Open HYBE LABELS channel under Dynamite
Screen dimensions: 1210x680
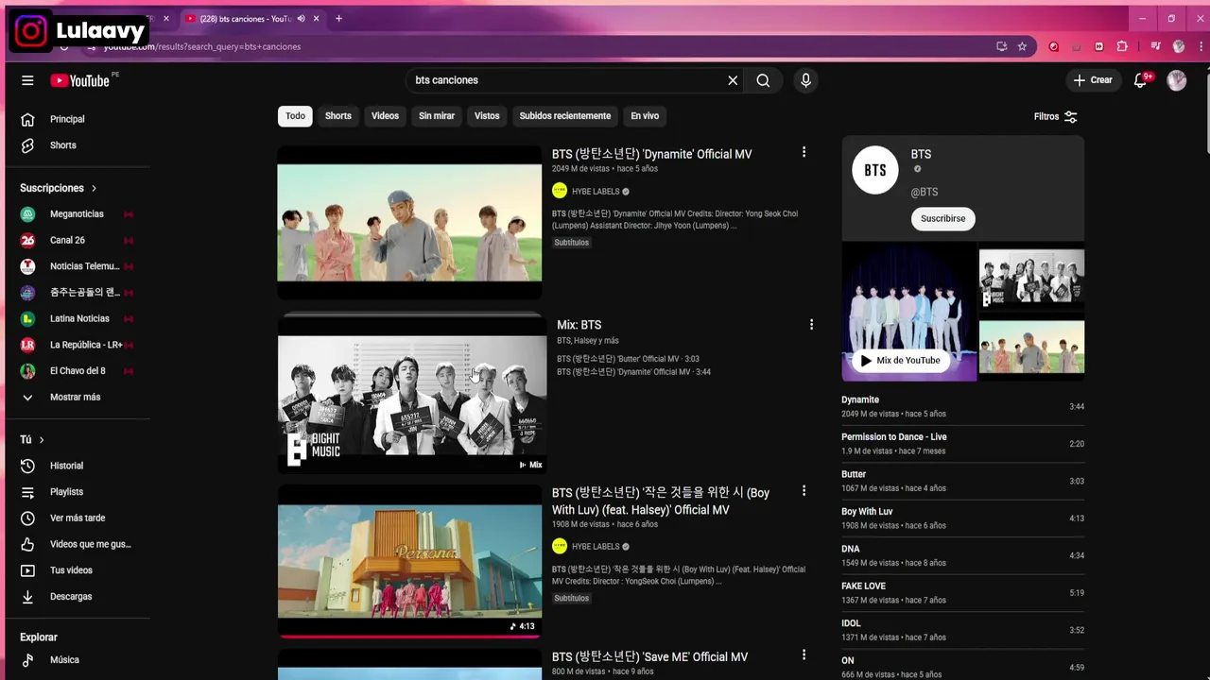pyautogui.click(x=596, y=192)
